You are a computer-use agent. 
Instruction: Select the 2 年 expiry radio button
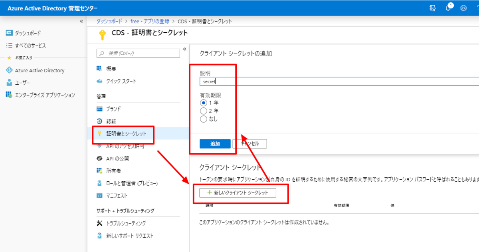click(x=204, y=111)
